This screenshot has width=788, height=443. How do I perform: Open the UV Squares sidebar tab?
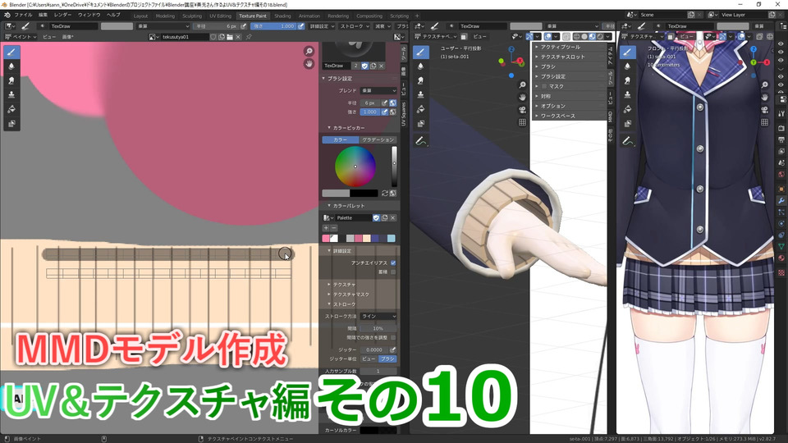404,115
